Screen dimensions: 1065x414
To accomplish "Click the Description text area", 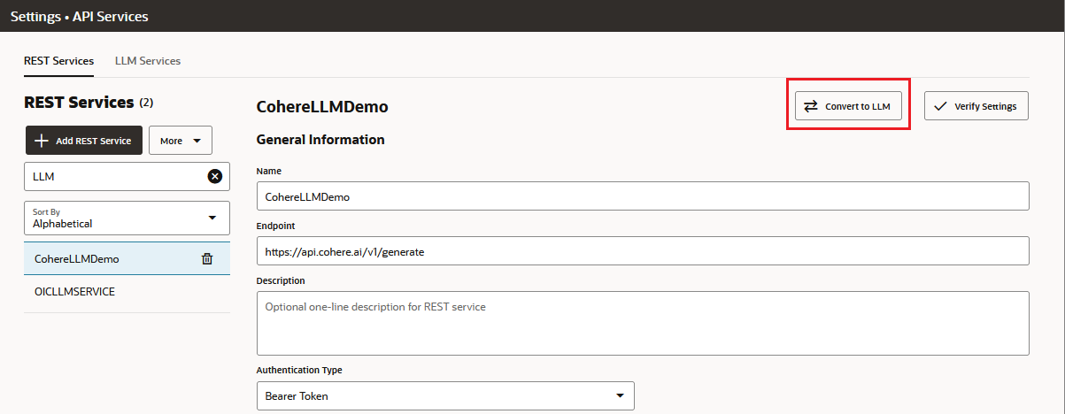I will (x=642, y=323).
